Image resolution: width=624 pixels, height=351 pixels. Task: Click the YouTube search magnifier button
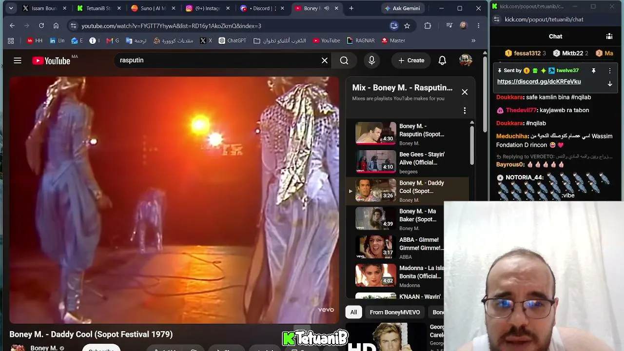pyautogui.click(x=344, y=60)
